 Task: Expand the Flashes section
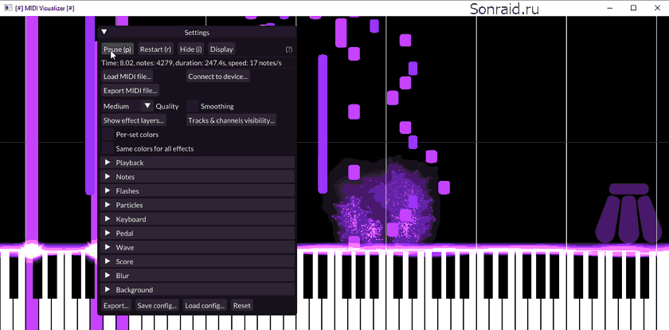tap(198, 191)
